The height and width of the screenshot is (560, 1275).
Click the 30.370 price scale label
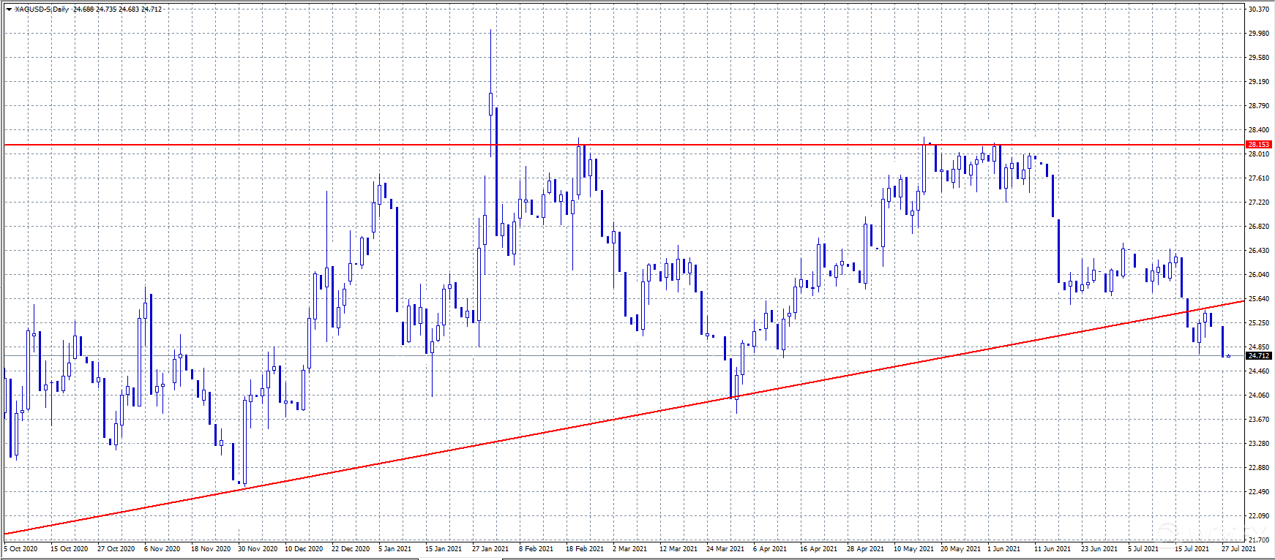(x=1258, y=10)
